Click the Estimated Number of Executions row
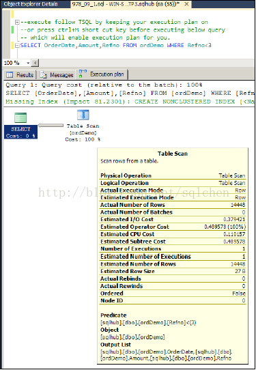 (173, 256)
